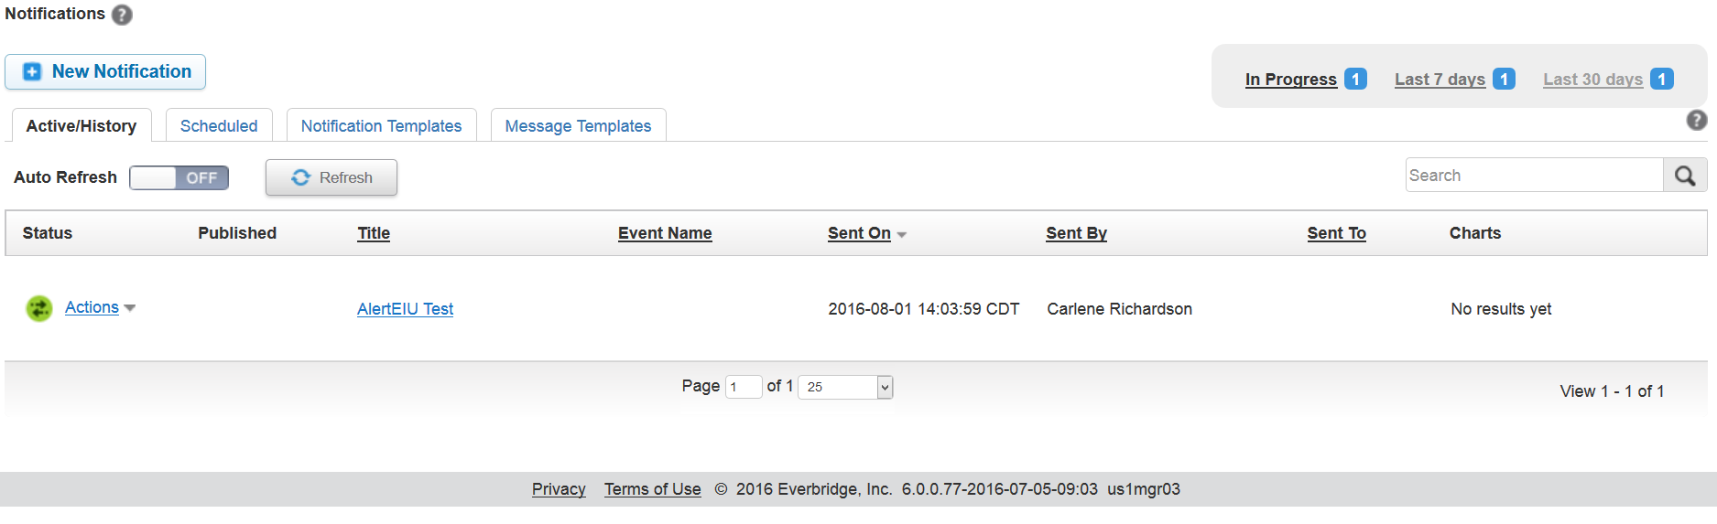The height and width of the screenshot is (524, 1717).
Task: Click the Last 30 days count badge
Action: coord(1661,80)
